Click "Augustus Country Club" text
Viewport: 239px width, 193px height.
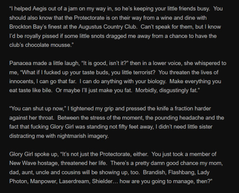coord(107,27)
